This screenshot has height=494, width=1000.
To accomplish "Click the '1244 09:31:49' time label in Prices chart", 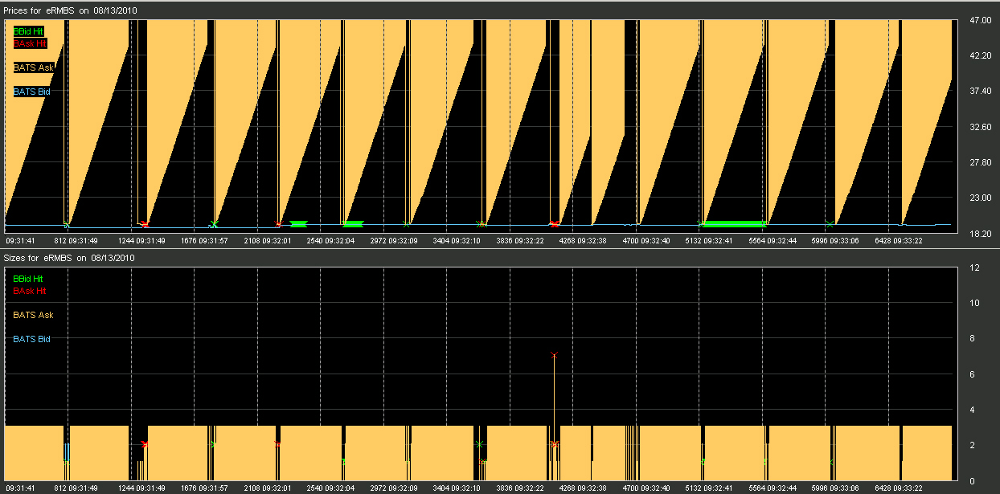I will click(141, 239).
